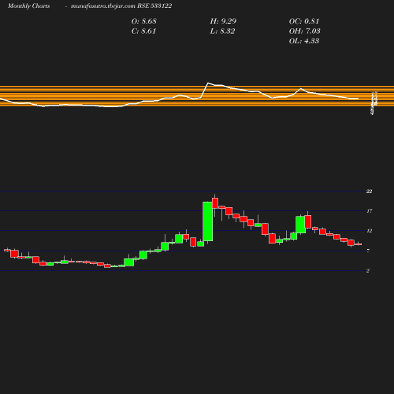
Task: Click the peak of the white indicator line
Action: click(x=208, y=83)
